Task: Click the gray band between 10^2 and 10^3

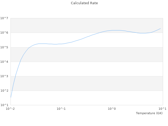Action: point(87,83)
